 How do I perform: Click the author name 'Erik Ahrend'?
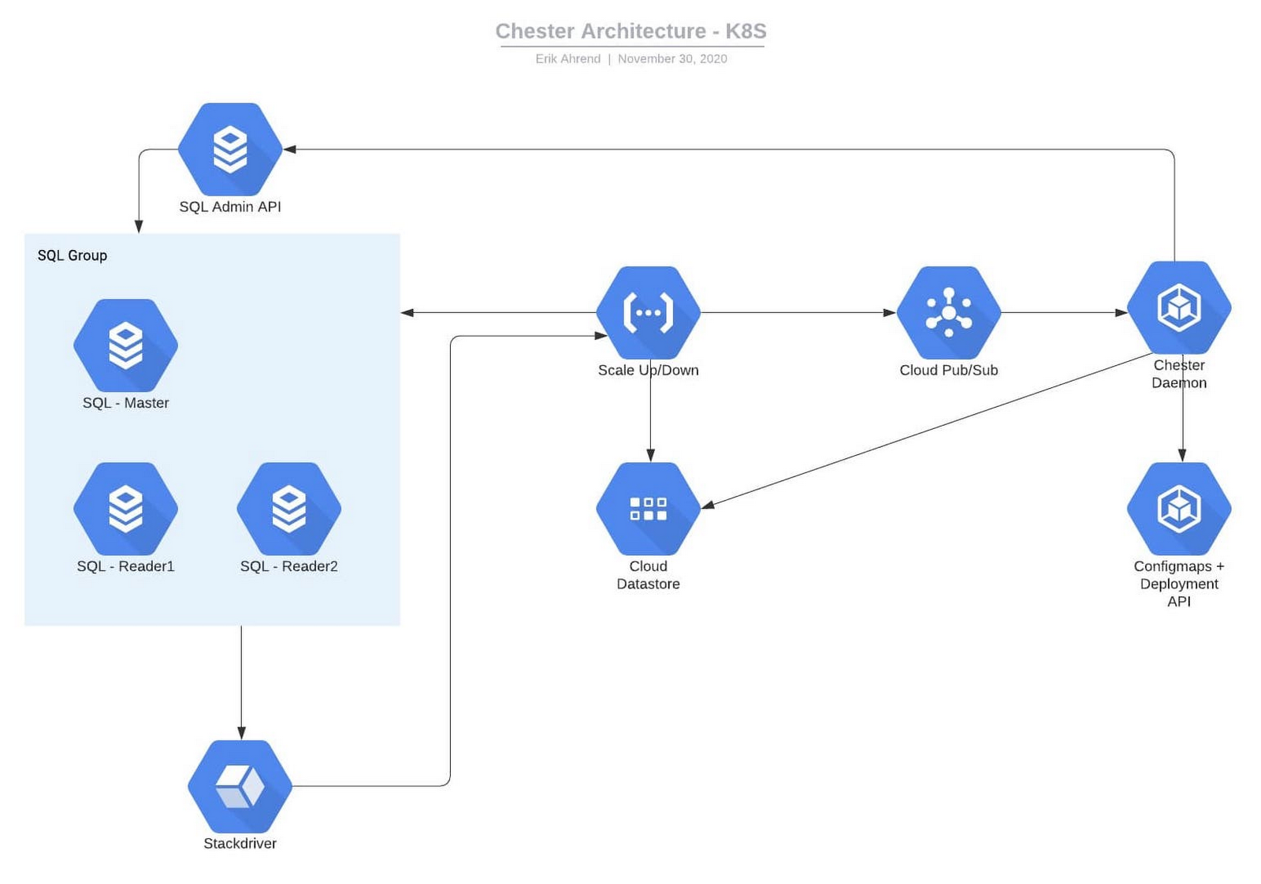click(x=567, y=58)
